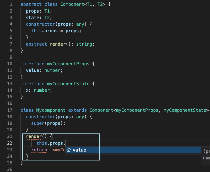
Task: Click 'abstract render(): string;' on line 7
Action: (x=60, y=44)
